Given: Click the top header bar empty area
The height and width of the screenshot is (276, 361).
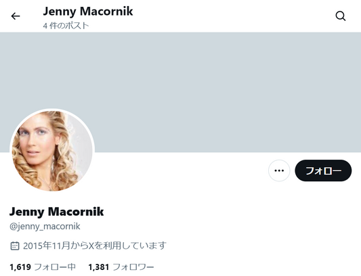Looking at the screenshot, I should [x=230, y=16].
